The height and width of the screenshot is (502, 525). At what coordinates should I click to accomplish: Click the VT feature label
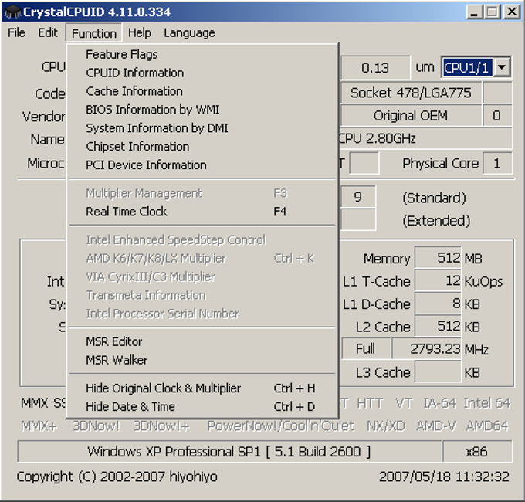pos(404,403)
